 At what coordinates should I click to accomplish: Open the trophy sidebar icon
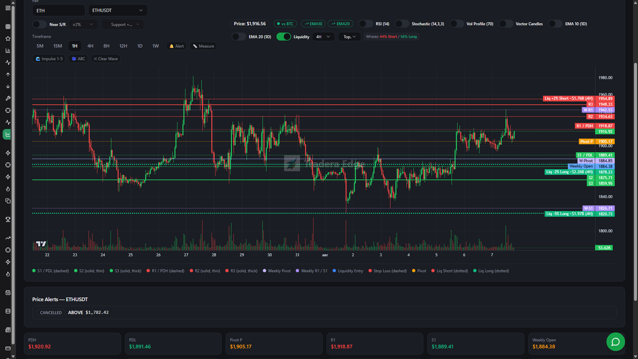coord(7,219)
